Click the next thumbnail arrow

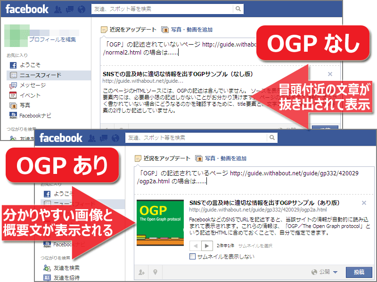206,245
